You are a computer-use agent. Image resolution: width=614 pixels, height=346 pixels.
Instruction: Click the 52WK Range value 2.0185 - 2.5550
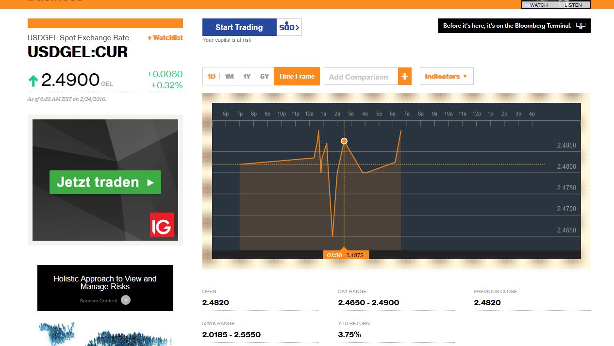[x=232, y=334]
